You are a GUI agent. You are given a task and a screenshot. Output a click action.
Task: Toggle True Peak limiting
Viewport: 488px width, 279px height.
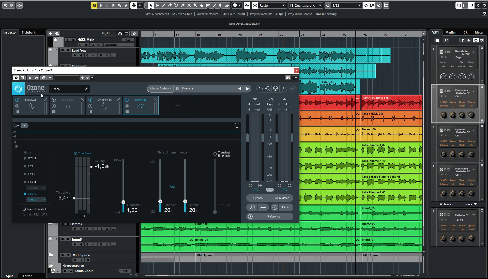tap(75, 153)
